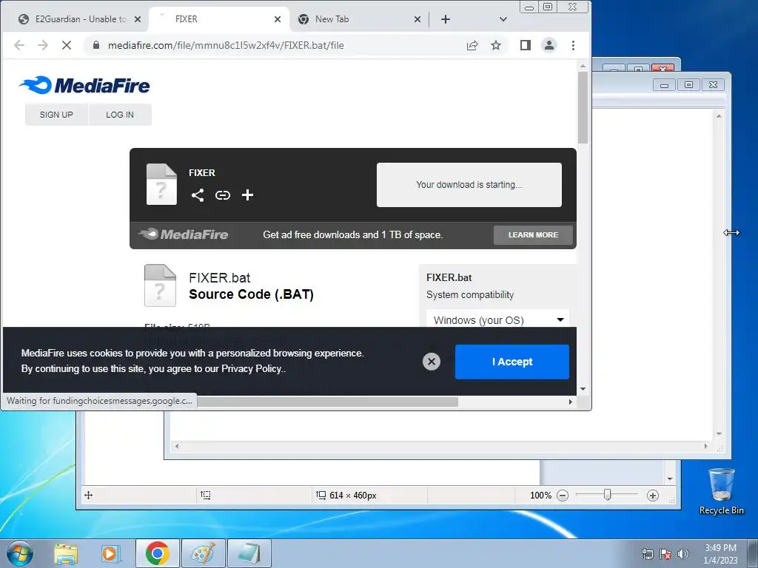Click the FIXER file icon in dark panel
This screenshot has width=758, height=568.
(161, 184)
